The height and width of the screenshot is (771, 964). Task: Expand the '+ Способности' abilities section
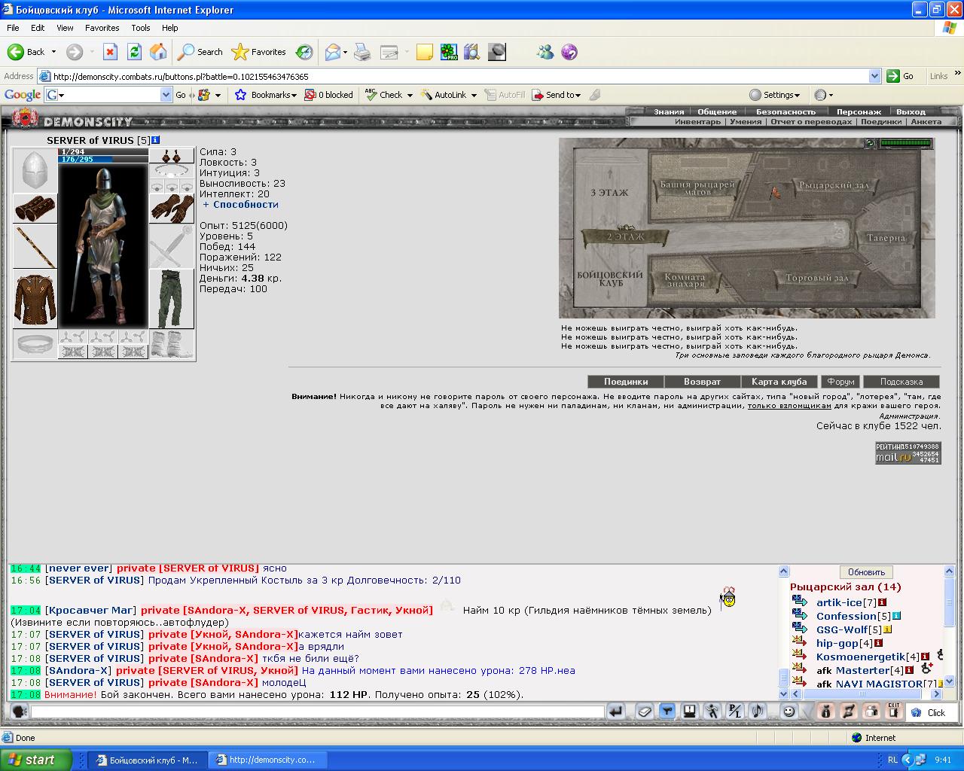coord(240,204)
